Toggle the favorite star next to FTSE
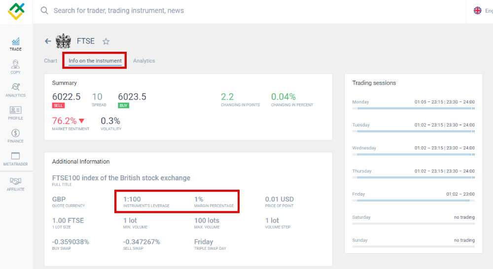The width and height of the screenshot is (493, 269). (x=106, y=41)
